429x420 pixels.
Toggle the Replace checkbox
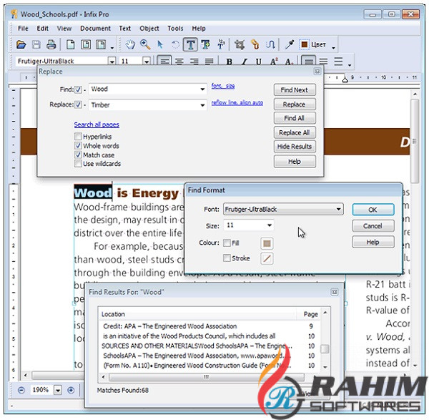click(x=78, y=104)
